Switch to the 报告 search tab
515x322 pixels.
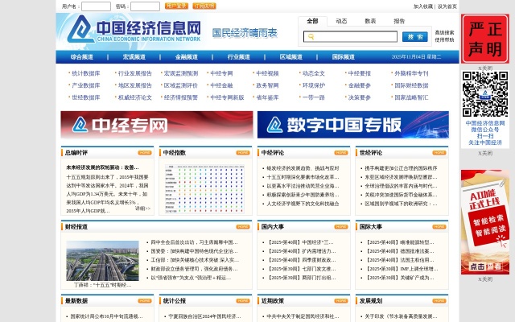point(399,21)
